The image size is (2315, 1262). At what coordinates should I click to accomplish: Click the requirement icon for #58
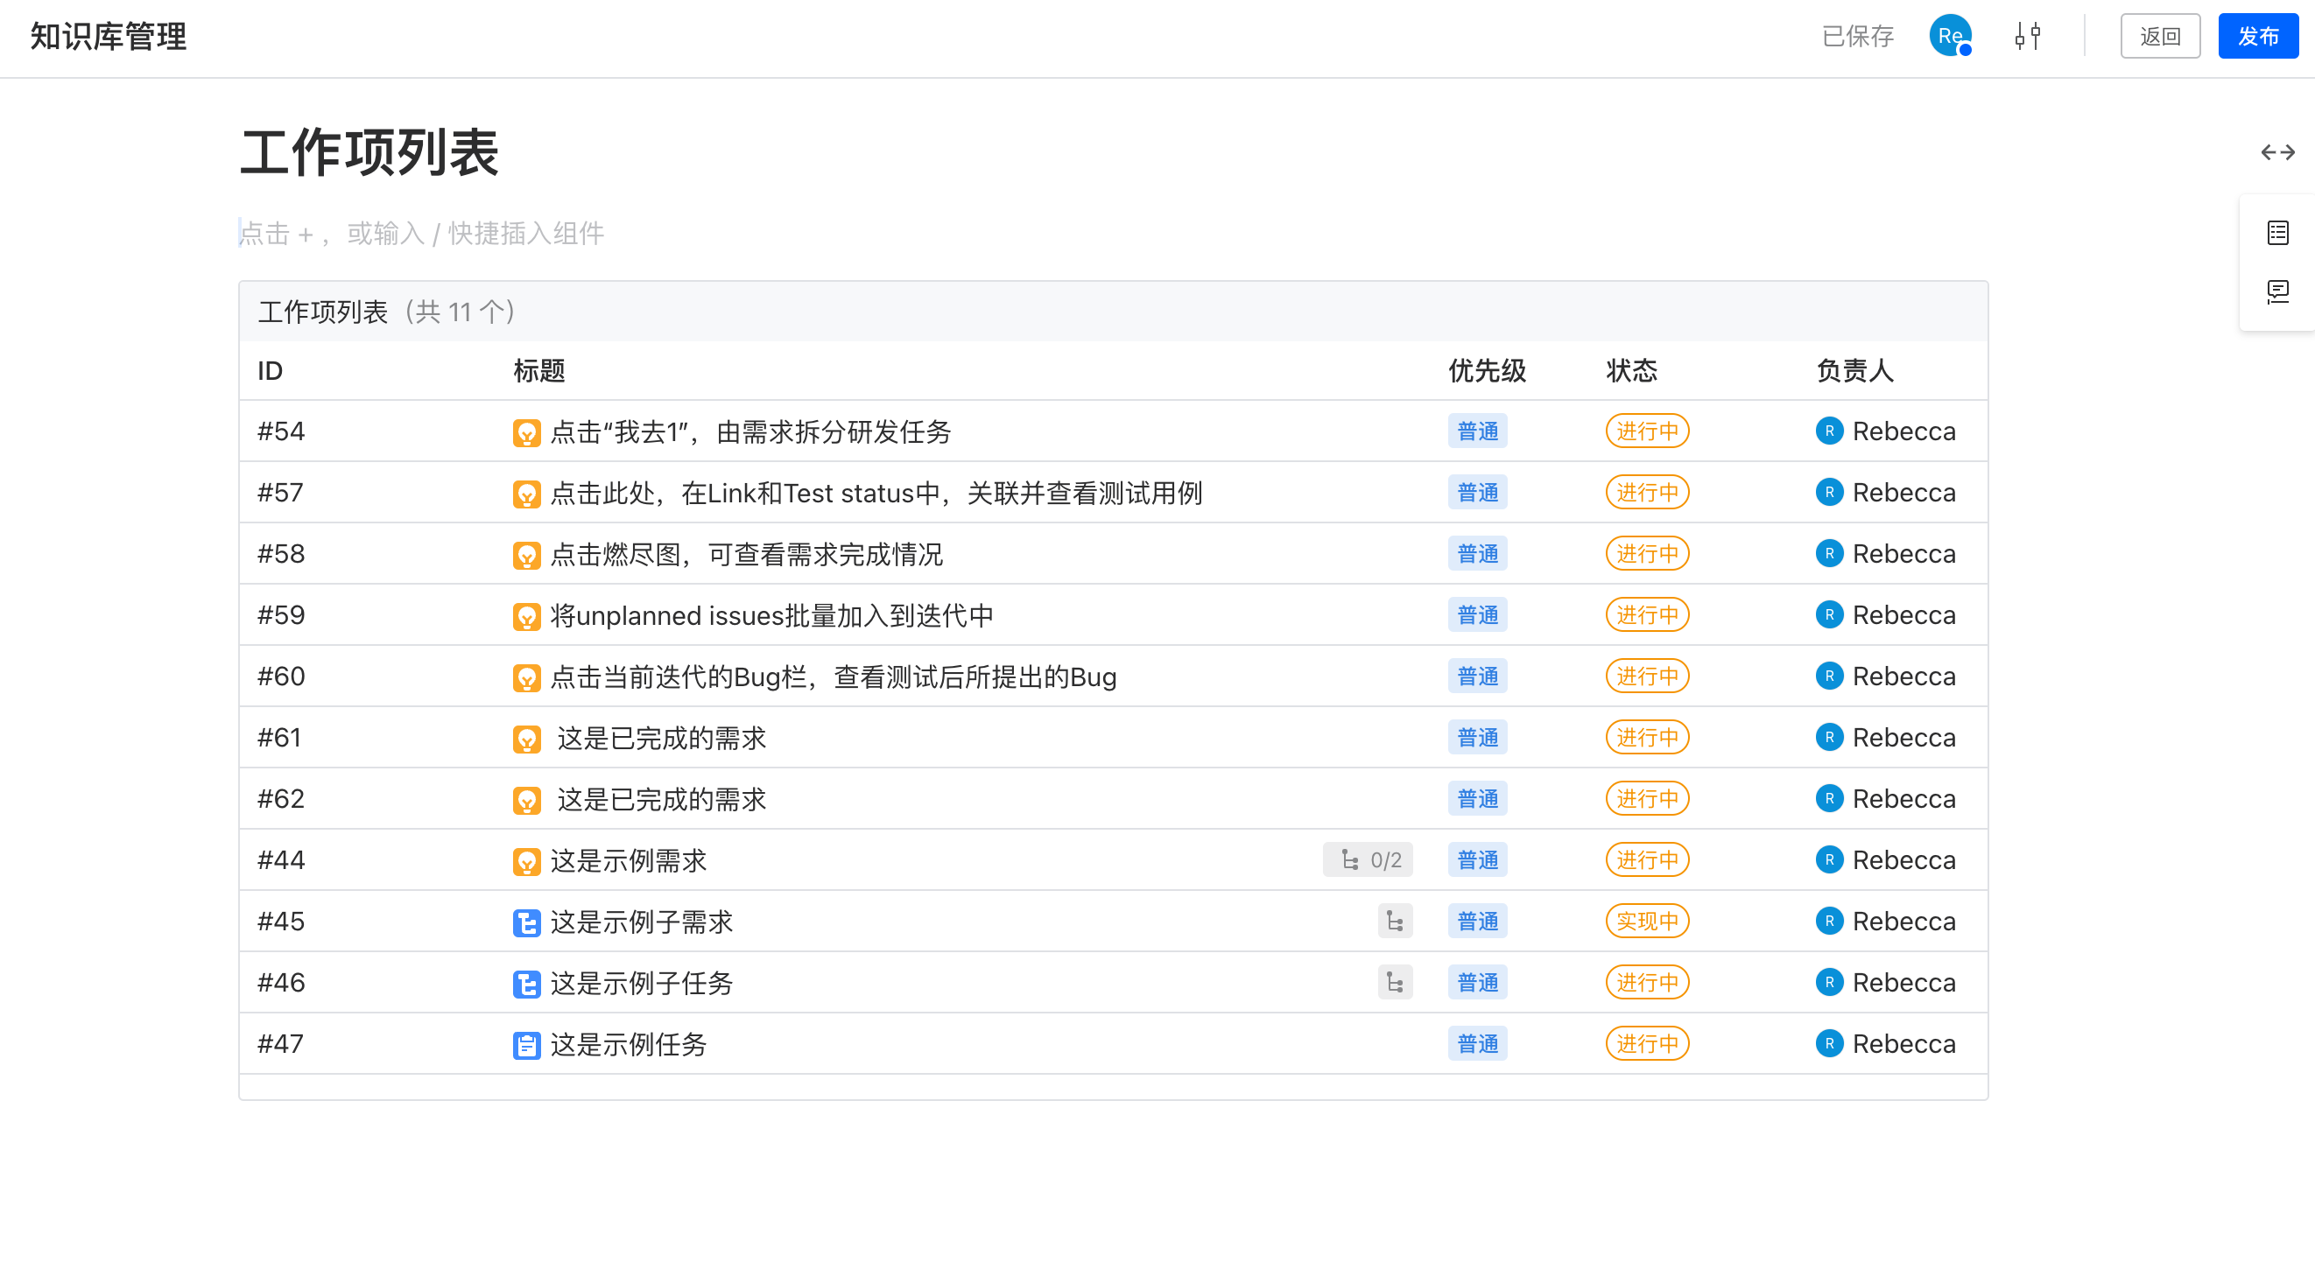(x=526, y=554)
